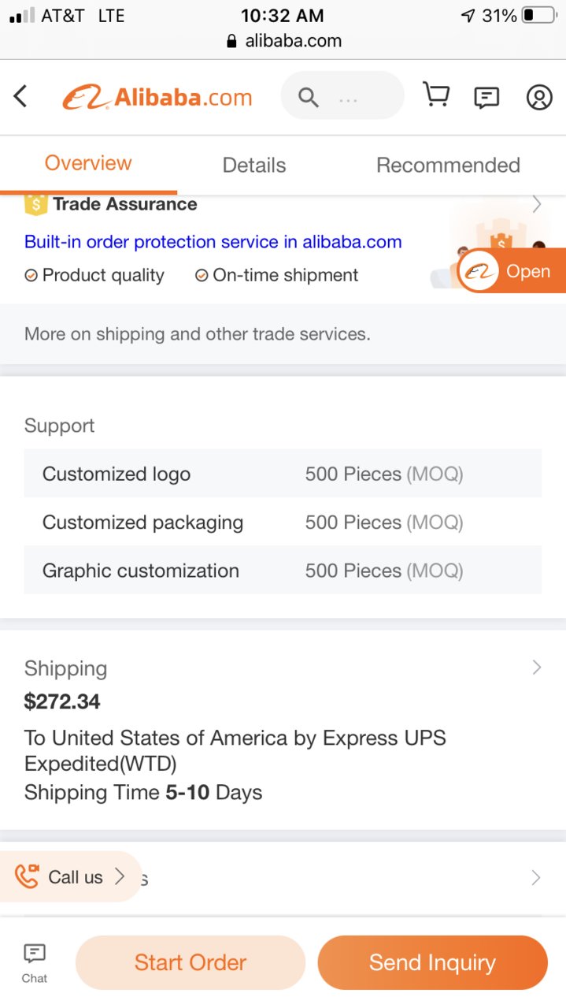Expand the Trade Assurance chevron
The image size is (566, 1008).
pos(537,204)
